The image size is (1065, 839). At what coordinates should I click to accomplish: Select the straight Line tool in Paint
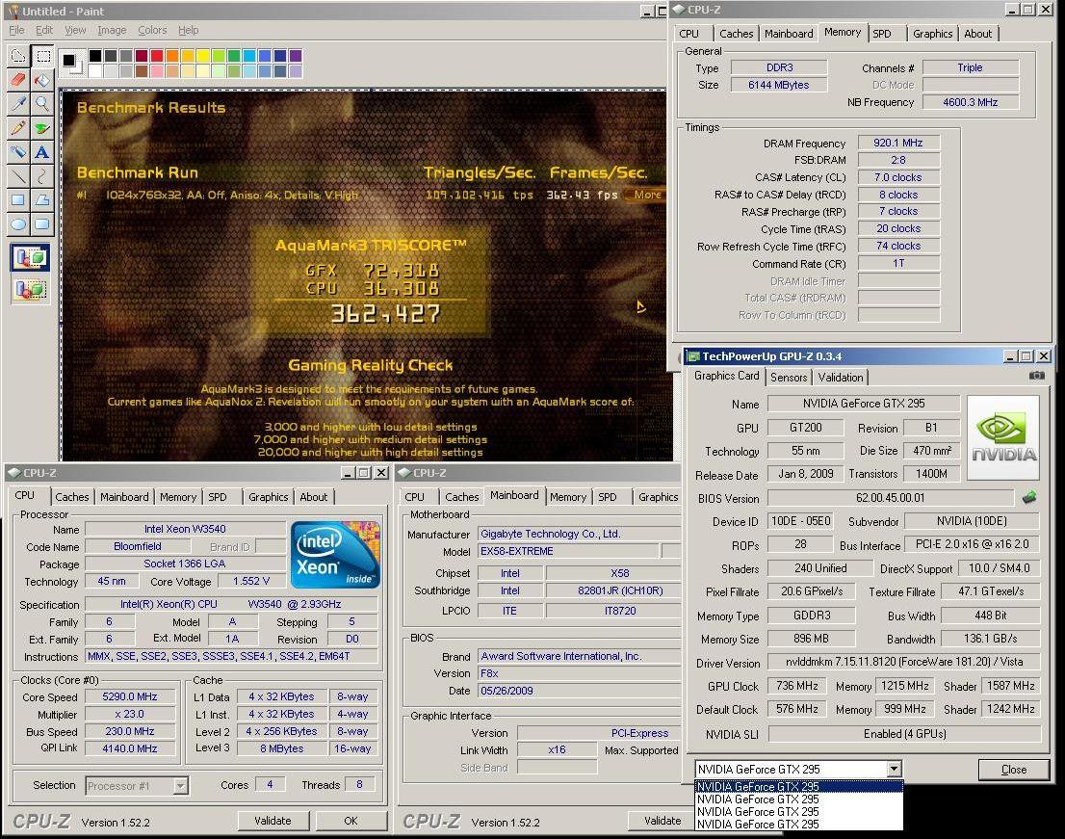(18, 176)
